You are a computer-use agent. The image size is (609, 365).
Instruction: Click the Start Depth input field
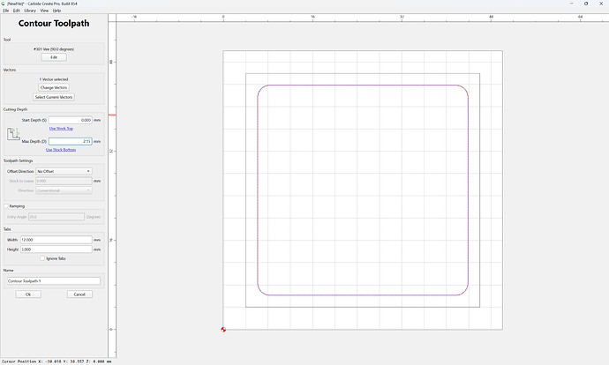[x=71, y=120]
